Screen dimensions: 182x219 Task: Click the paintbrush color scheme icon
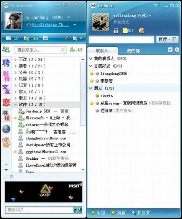click(66, 38)
